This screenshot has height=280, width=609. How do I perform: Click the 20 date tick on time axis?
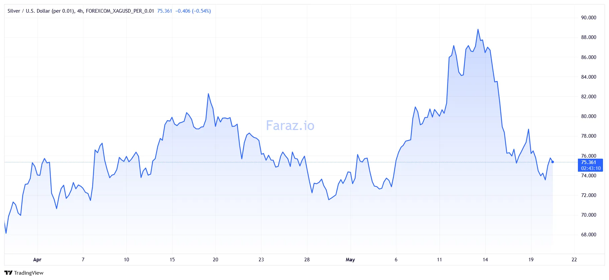click(215, 260)
